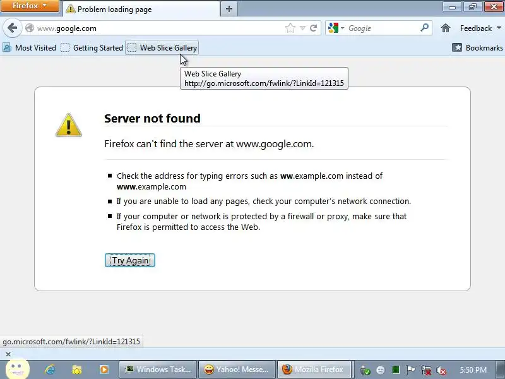Minimize the Firefox window
The width and height of the screenshot is (505, 379).
(x=452, y=6)
